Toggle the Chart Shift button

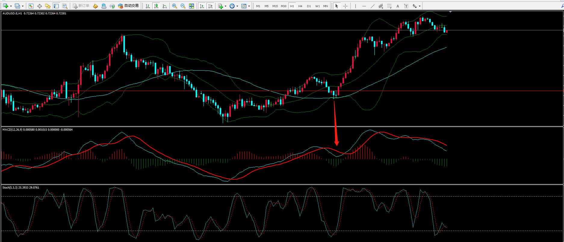click(210, 6)
